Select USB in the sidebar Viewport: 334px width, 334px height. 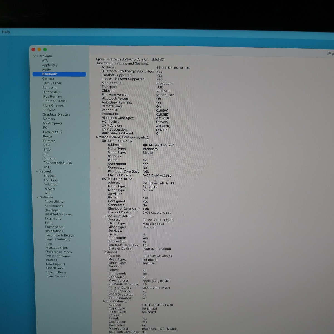click(47, 167)
